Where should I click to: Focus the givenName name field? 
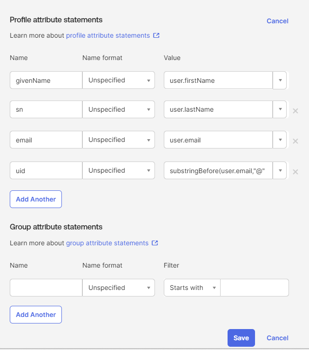(46, 80)
